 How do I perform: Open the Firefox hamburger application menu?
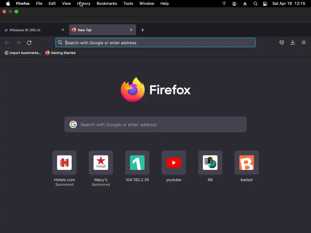pos(304,42)
